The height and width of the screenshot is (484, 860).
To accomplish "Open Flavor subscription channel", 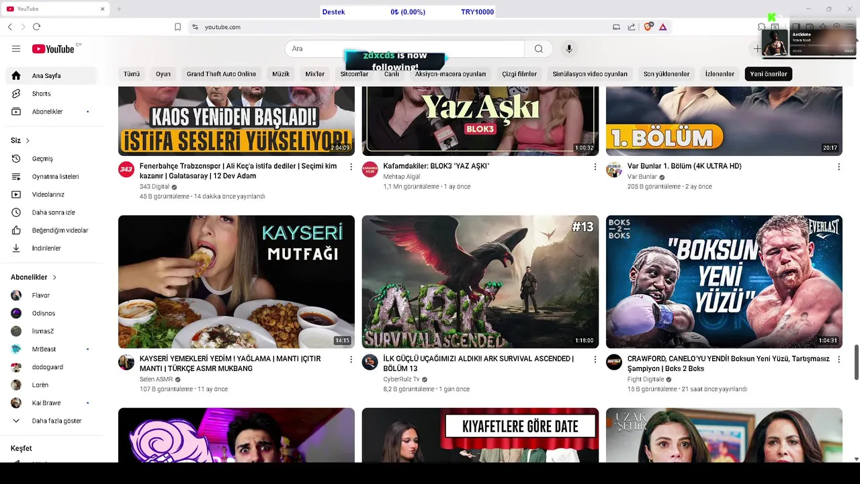I will tap(51, 295).
